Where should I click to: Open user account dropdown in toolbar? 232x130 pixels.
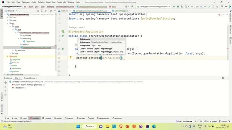click(127, 6)
